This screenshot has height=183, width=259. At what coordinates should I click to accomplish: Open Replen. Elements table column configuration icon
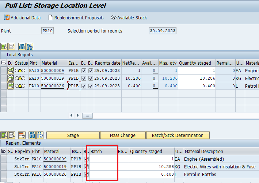point(4,151)
